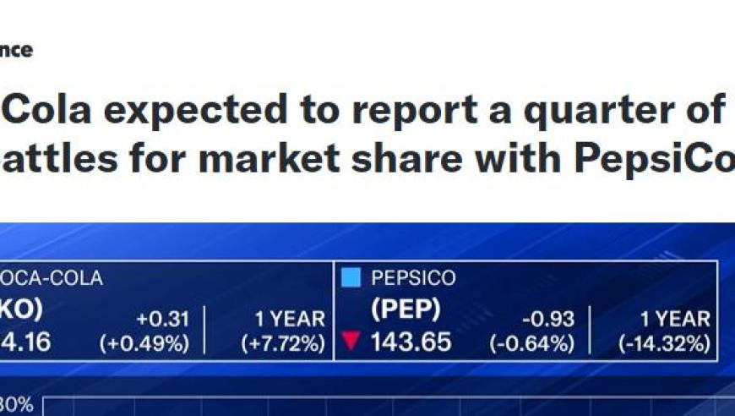Click the -0.93 PepsiCo price change
735x416 pixels.
tap(548, 319)
